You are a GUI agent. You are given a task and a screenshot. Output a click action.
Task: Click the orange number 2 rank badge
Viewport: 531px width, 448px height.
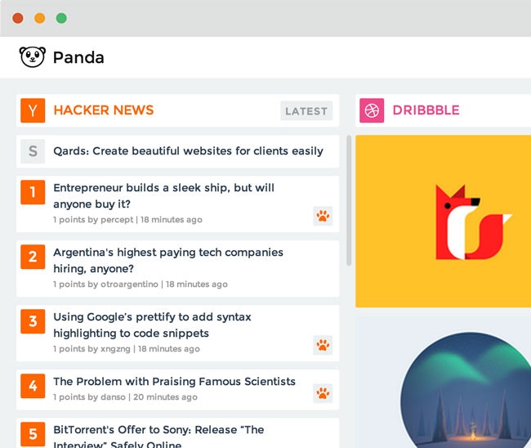pyautogui.click(x=33, y=257)
